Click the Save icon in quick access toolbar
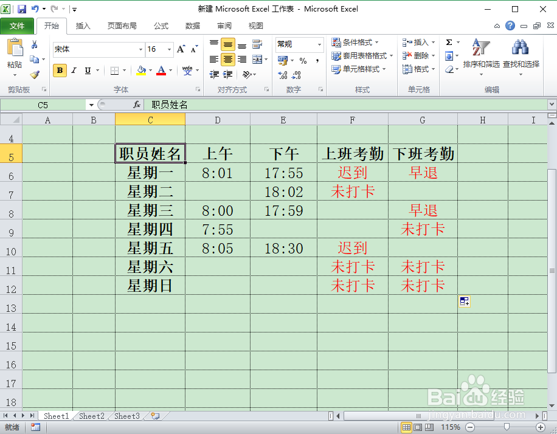Viewport: 557px width, 434px height. pyautogui.click(x=22, y=9)
